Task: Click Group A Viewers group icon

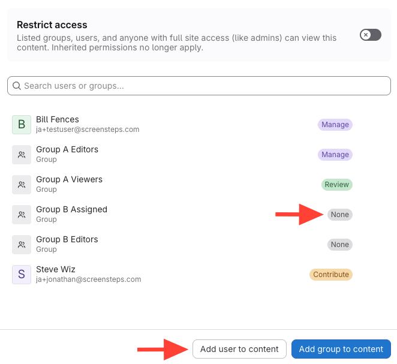Action: click(x=22, y=185)
